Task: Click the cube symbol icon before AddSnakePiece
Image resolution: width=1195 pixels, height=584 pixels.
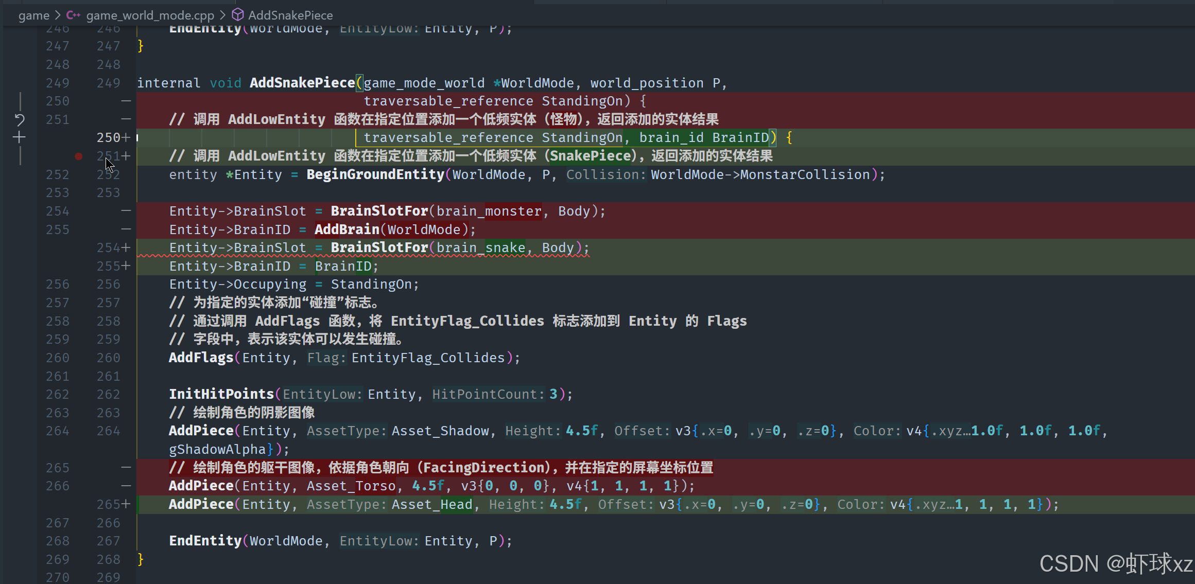Action: pyautogui.click(x=237, y=15)
